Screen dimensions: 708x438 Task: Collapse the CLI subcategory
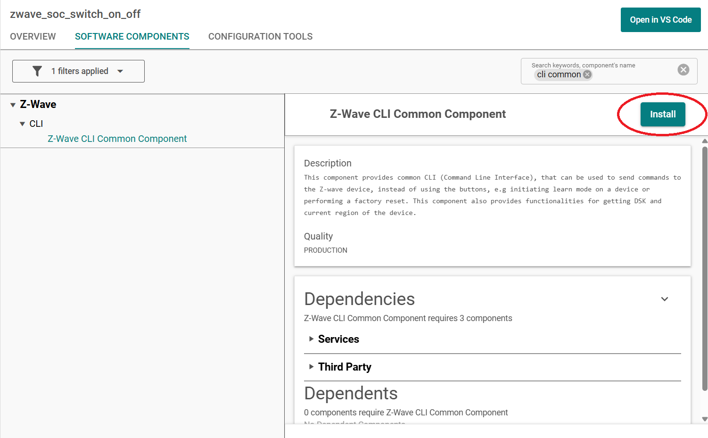tap(22, 124)
